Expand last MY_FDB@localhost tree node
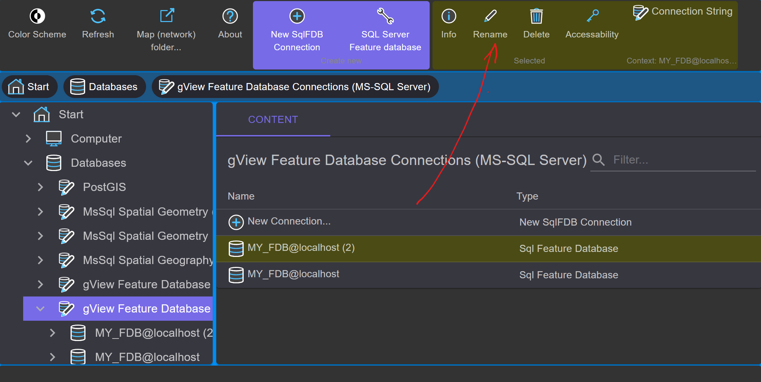Screen dimensions: 761x382 [52, 357]
